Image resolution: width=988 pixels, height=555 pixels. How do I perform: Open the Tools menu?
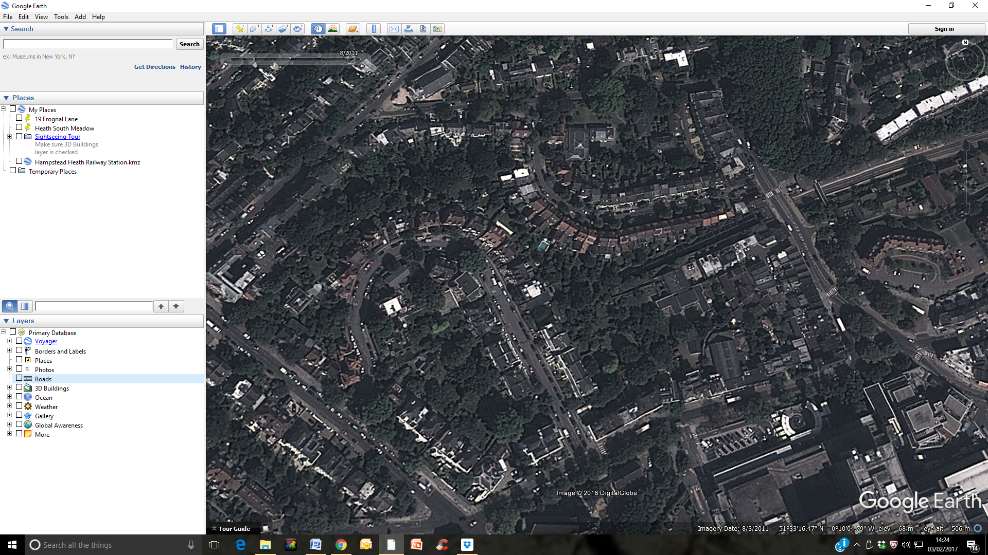[x=61, y=16]
